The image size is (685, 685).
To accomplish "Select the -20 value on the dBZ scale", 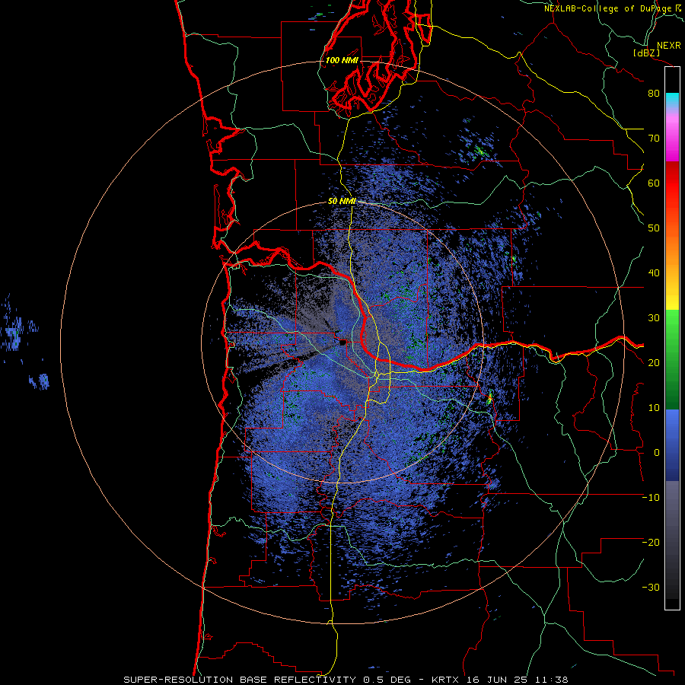I will pos(651,542).
